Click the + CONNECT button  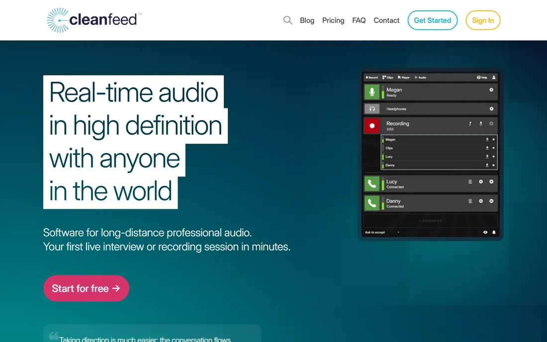point(431,221)
